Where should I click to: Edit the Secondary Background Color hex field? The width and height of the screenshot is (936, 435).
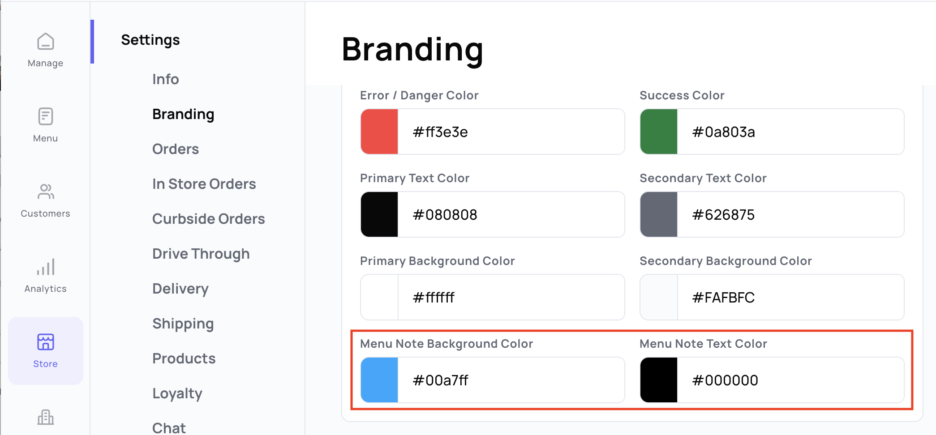coord(790,298)
